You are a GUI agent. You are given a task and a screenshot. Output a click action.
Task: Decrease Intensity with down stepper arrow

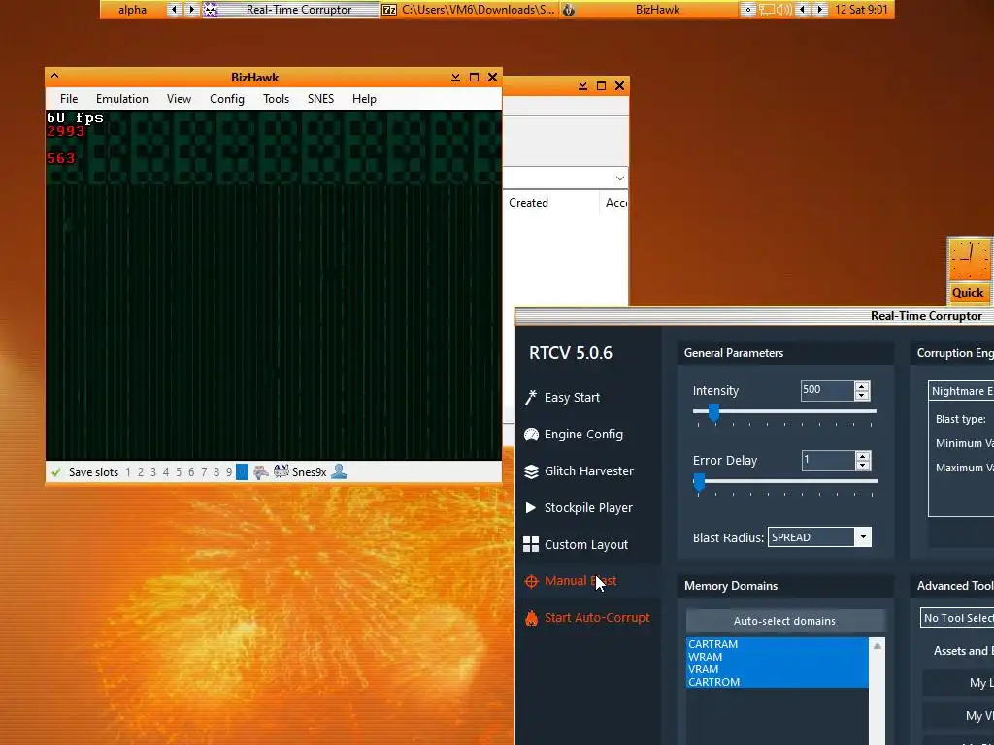pos(862,396)
